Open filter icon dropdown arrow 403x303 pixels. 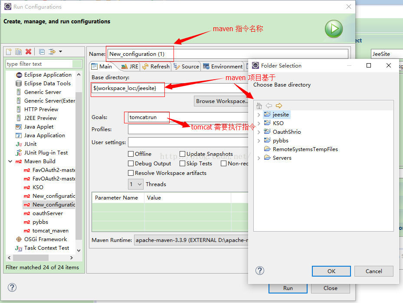point(60,52)
